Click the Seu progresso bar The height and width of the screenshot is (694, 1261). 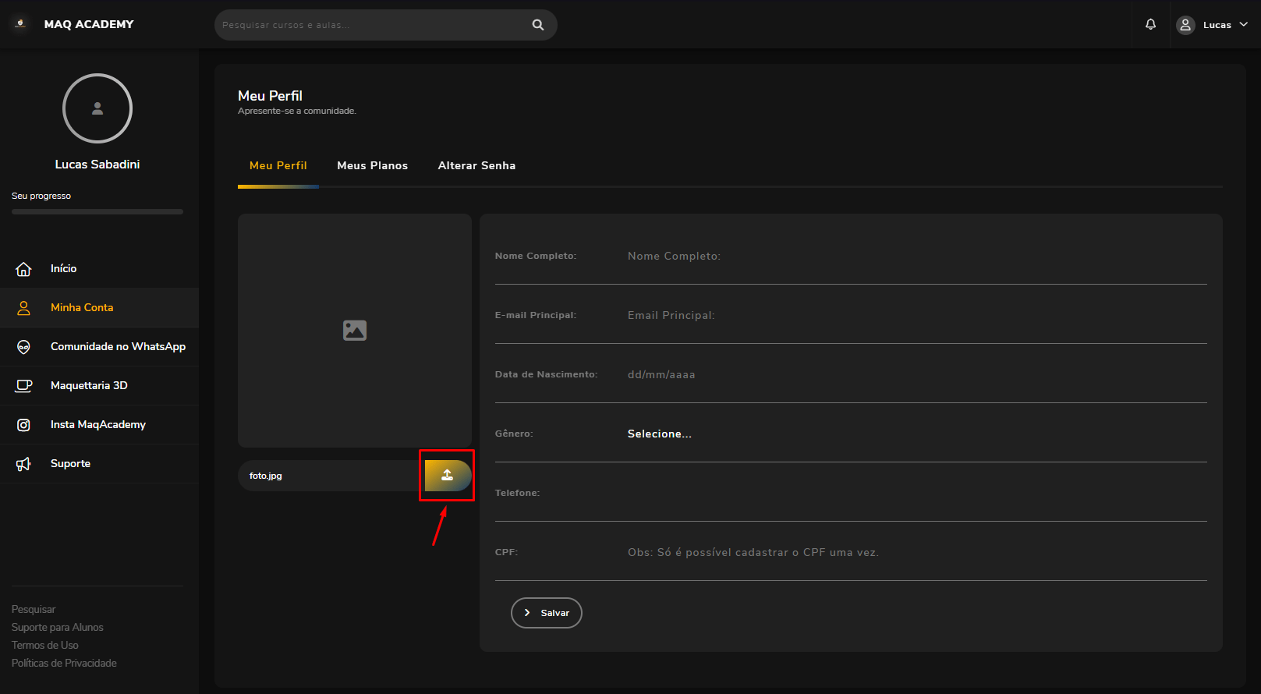[97, 211]
